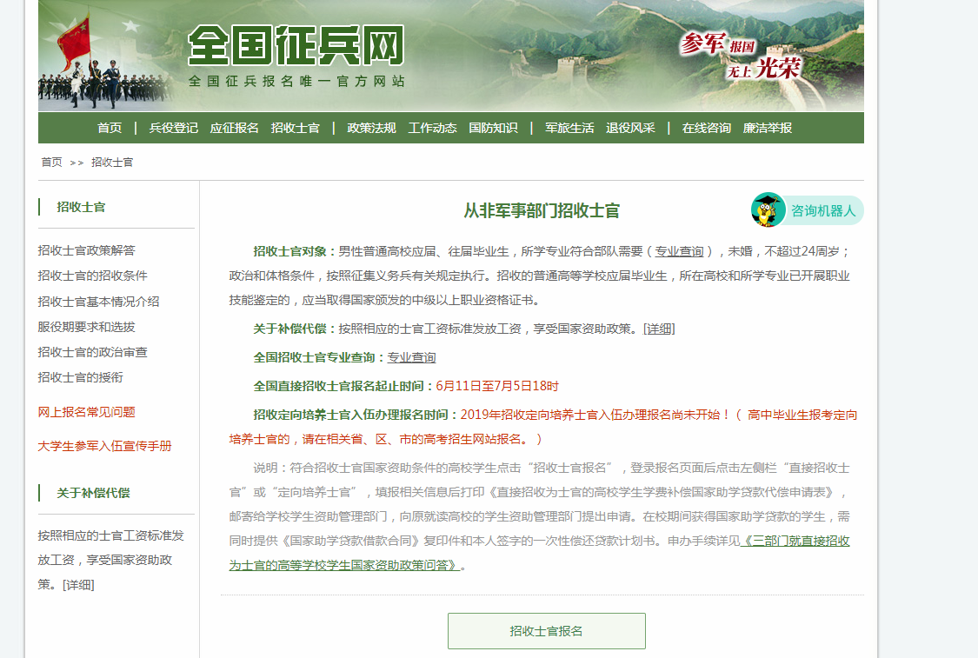Open the 咨询机器人 chat helper

[x=807, y=210]
